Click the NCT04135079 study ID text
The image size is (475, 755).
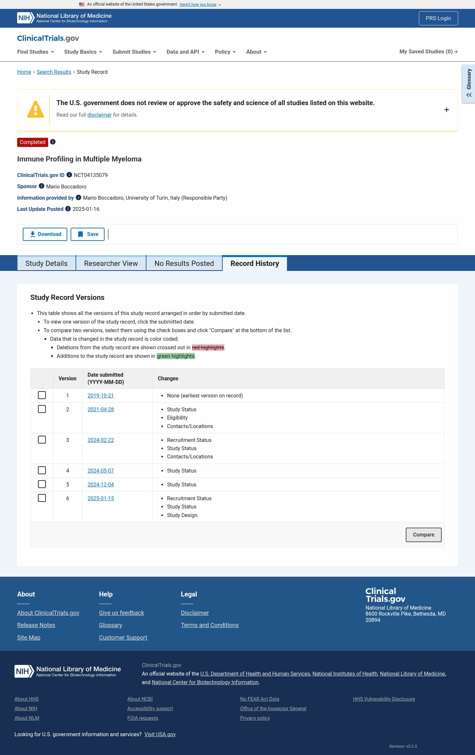click(91, 175)
